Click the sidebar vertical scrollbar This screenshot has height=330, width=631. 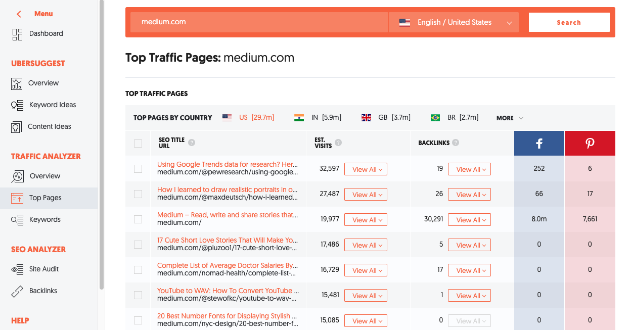[102, 144]
